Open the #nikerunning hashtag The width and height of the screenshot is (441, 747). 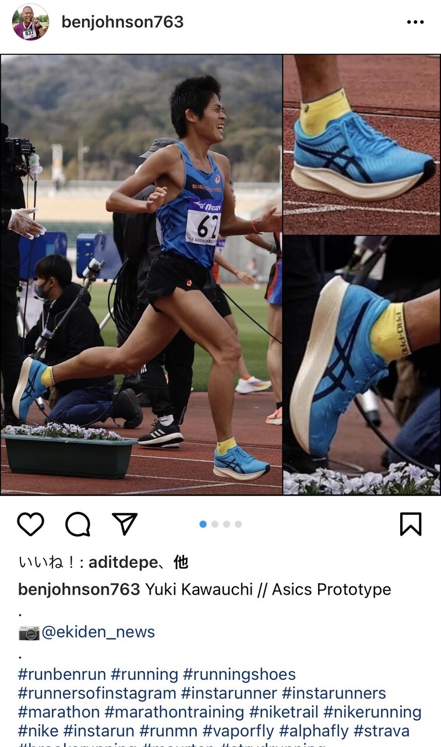[x=372, y=713]
